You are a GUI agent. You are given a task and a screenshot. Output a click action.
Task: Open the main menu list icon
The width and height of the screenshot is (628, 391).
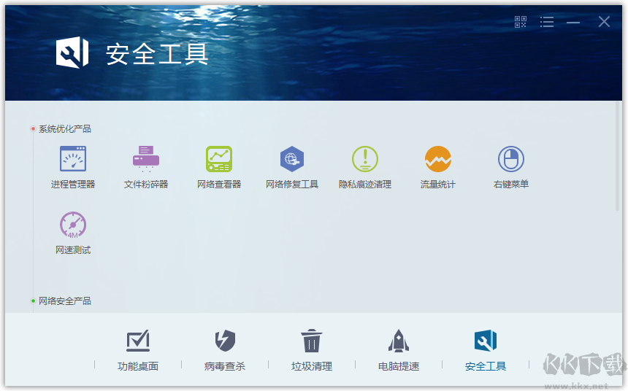(x=547, y=22)
